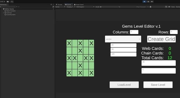Open the Hierarchy search-by-type icon

[x=53, y=7]
